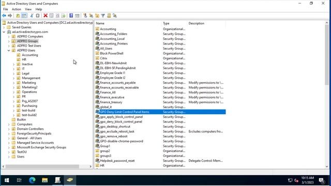331x186 pixels.
Task: Select the Marketing2 OU in tree
Action: (29, 87)
